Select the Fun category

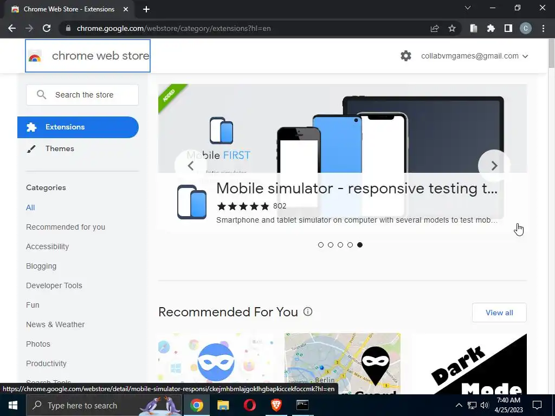click(33, 305)
